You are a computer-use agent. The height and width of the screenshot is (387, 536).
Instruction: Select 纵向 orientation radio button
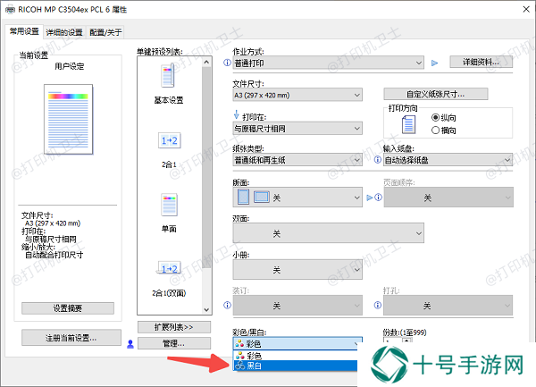(435, 118)
